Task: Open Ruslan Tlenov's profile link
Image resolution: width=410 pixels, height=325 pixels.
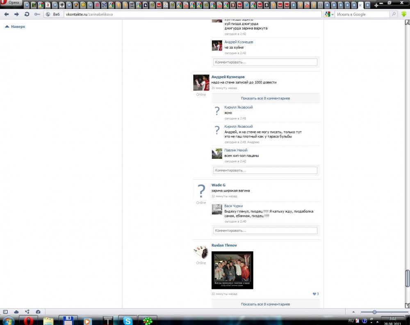Action: (224, 245)
